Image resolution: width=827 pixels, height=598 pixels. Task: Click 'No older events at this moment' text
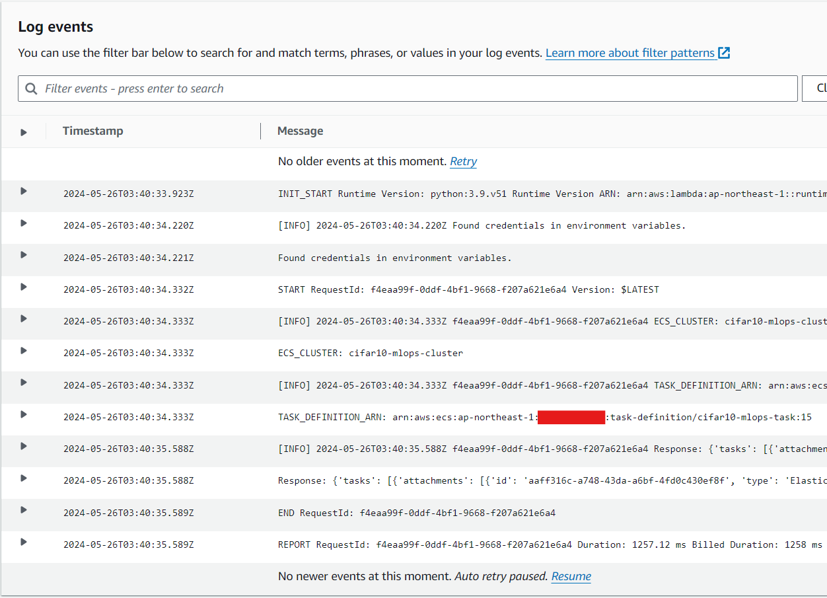click(x=363, y=161)
